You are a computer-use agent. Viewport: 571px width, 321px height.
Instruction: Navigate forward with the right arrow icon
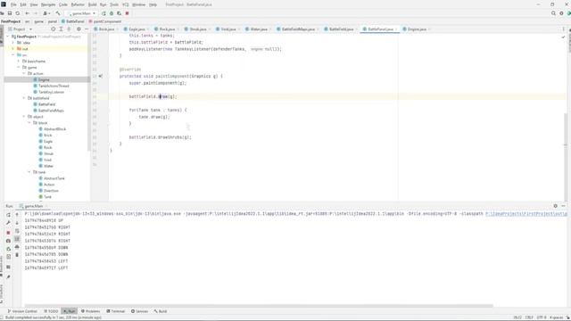tap(36, 13)
